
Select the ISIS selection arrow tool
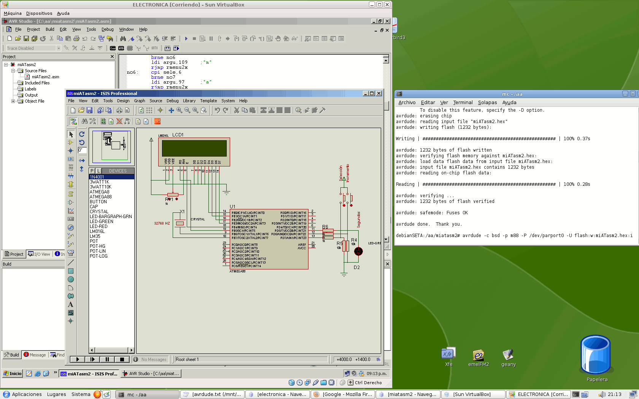[71, 134]
